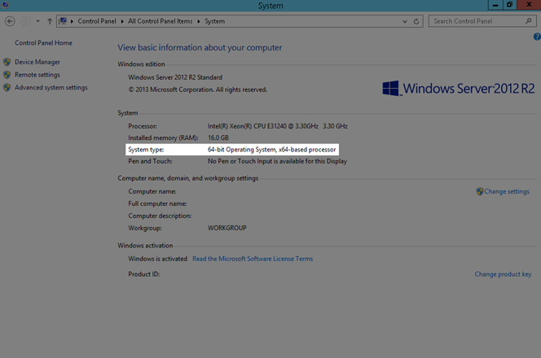This screenshot has width=541, height=358.
Task: Select the WORKGROUP value
Action: point(227,228)
